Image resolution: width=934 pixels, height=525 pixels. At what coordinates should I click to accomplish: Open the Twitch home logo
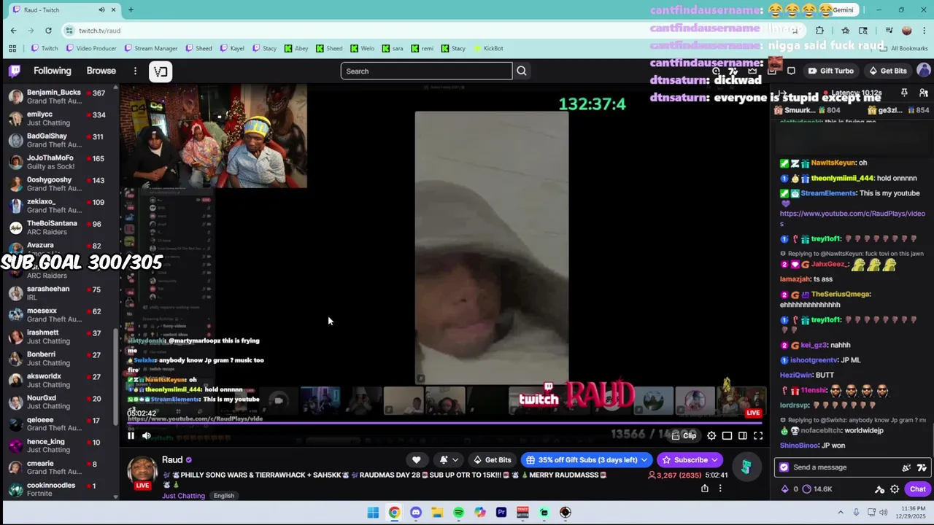15,71
